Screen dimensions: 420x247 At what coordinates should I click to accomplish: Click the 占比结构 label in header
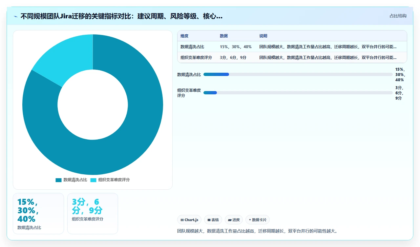(398, 16)
